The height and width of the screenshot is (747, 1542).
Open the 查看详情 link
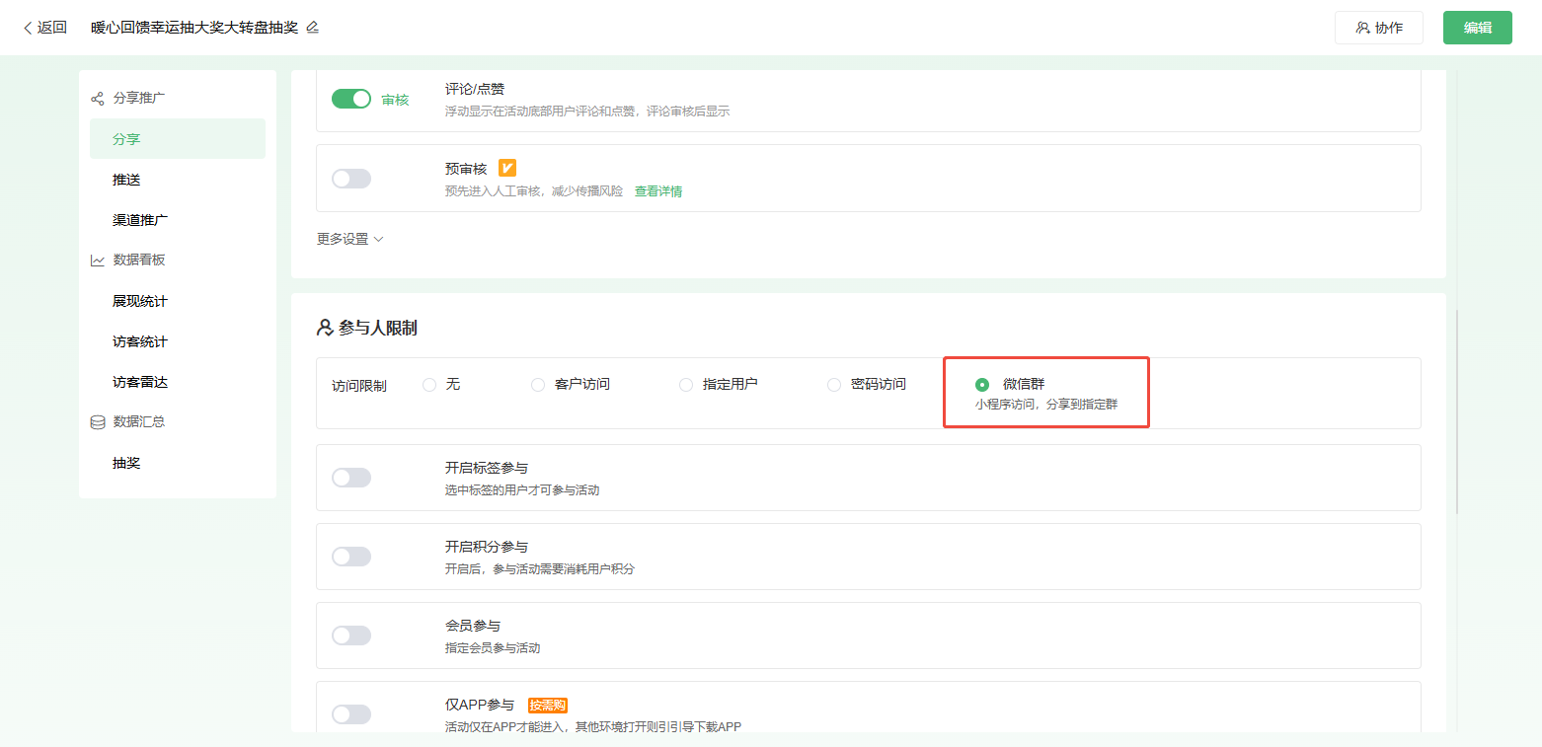point(658,191)
